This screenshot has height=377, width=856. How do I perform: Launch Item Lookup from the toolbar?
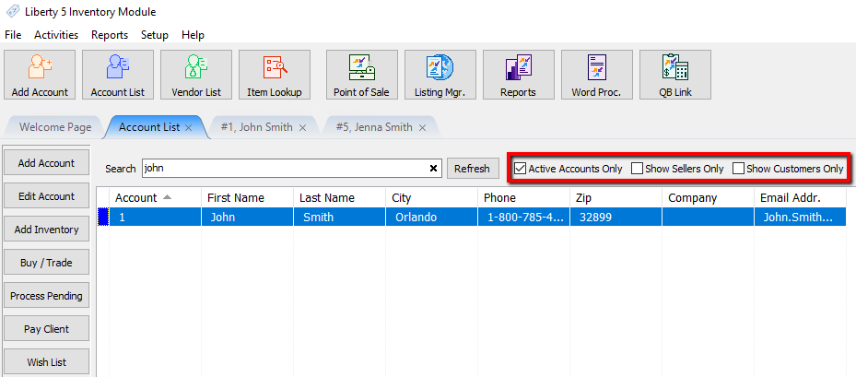pyautogui.click(x=274, y=75)
